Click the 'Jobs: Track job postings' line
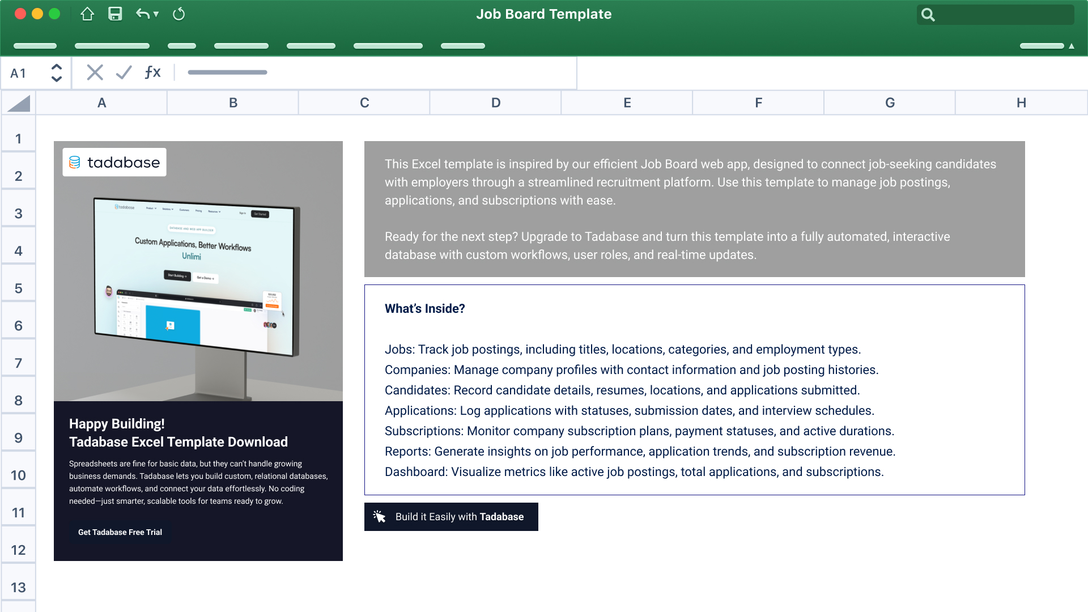Image resolution: width=1088 pixels, height=612 pixels. (623, 350)
